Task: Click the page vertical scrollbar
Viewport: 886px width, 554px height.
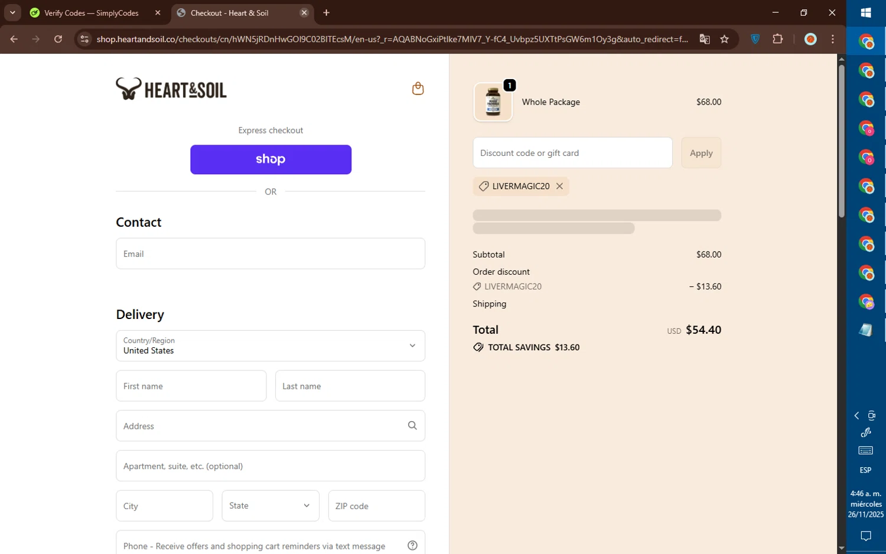Action: [x=841, y=141]
